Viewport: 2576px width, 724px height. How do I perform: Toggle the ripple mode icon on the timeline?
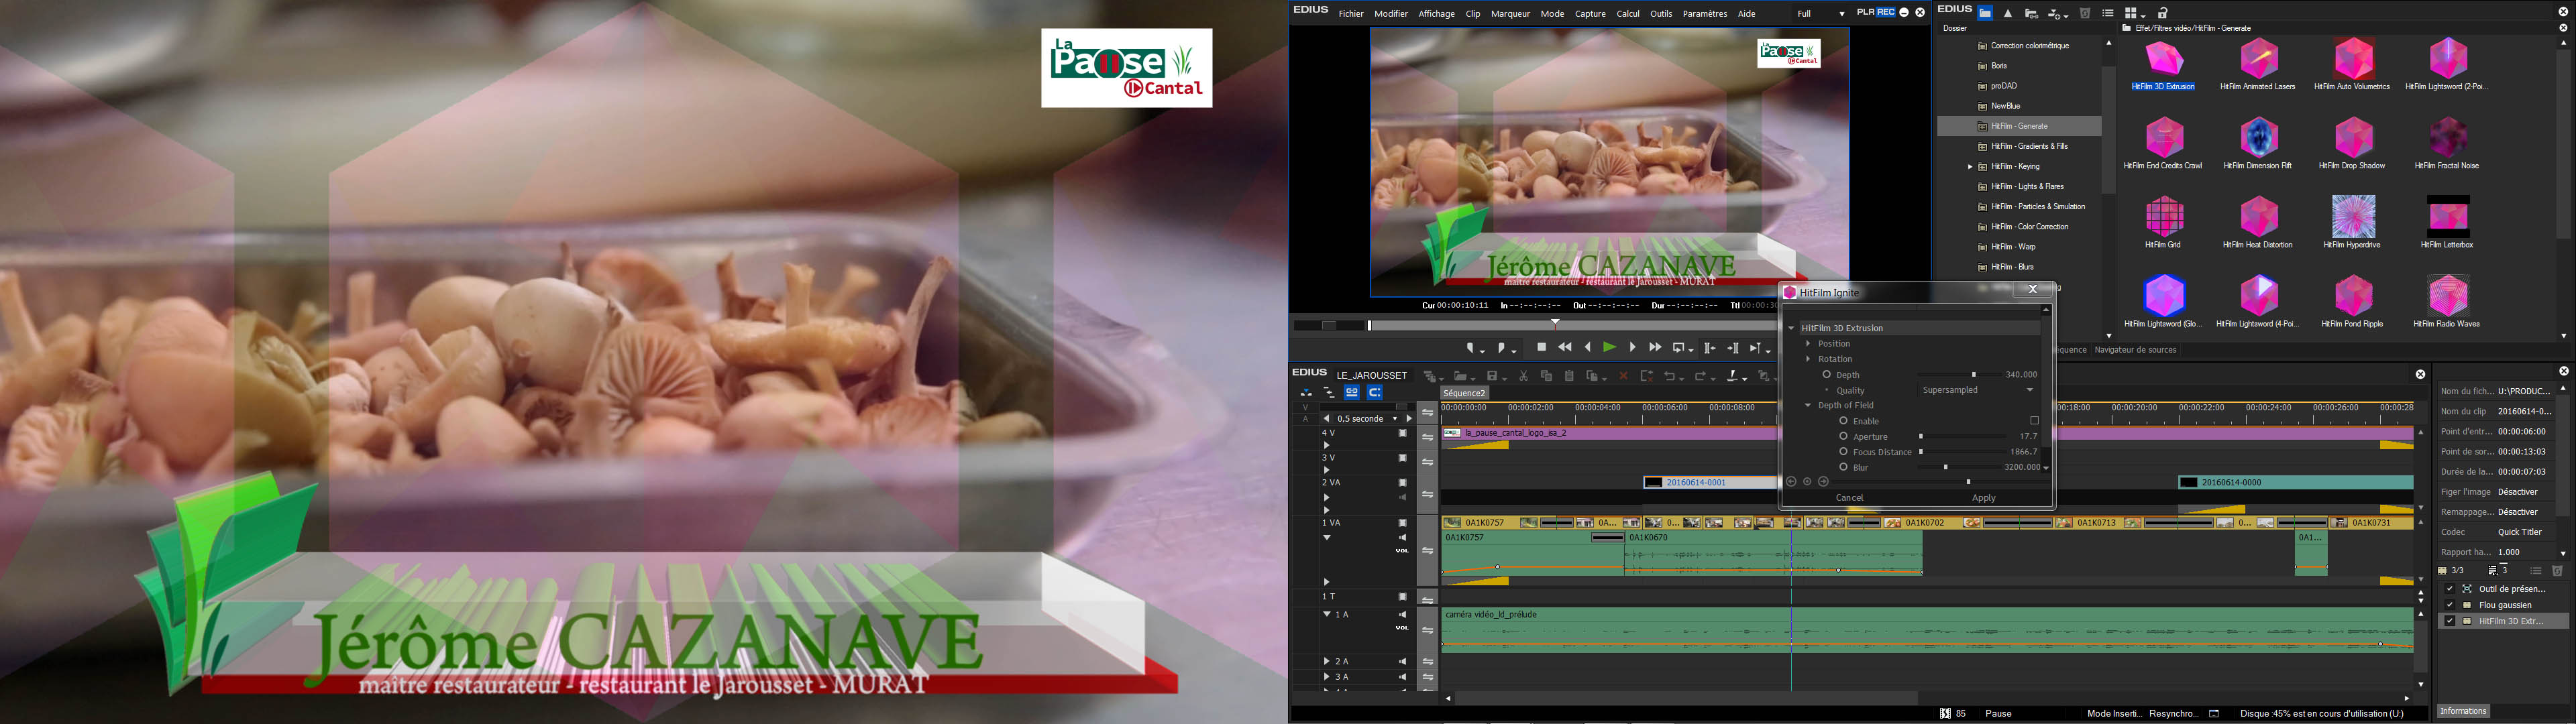click(x=1329, y=393)
